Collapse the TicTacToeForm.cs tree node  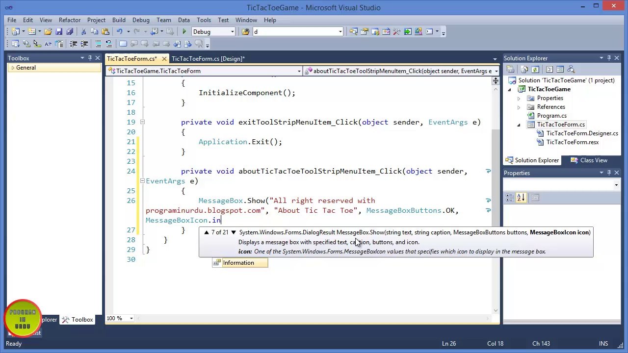[519, 125]
